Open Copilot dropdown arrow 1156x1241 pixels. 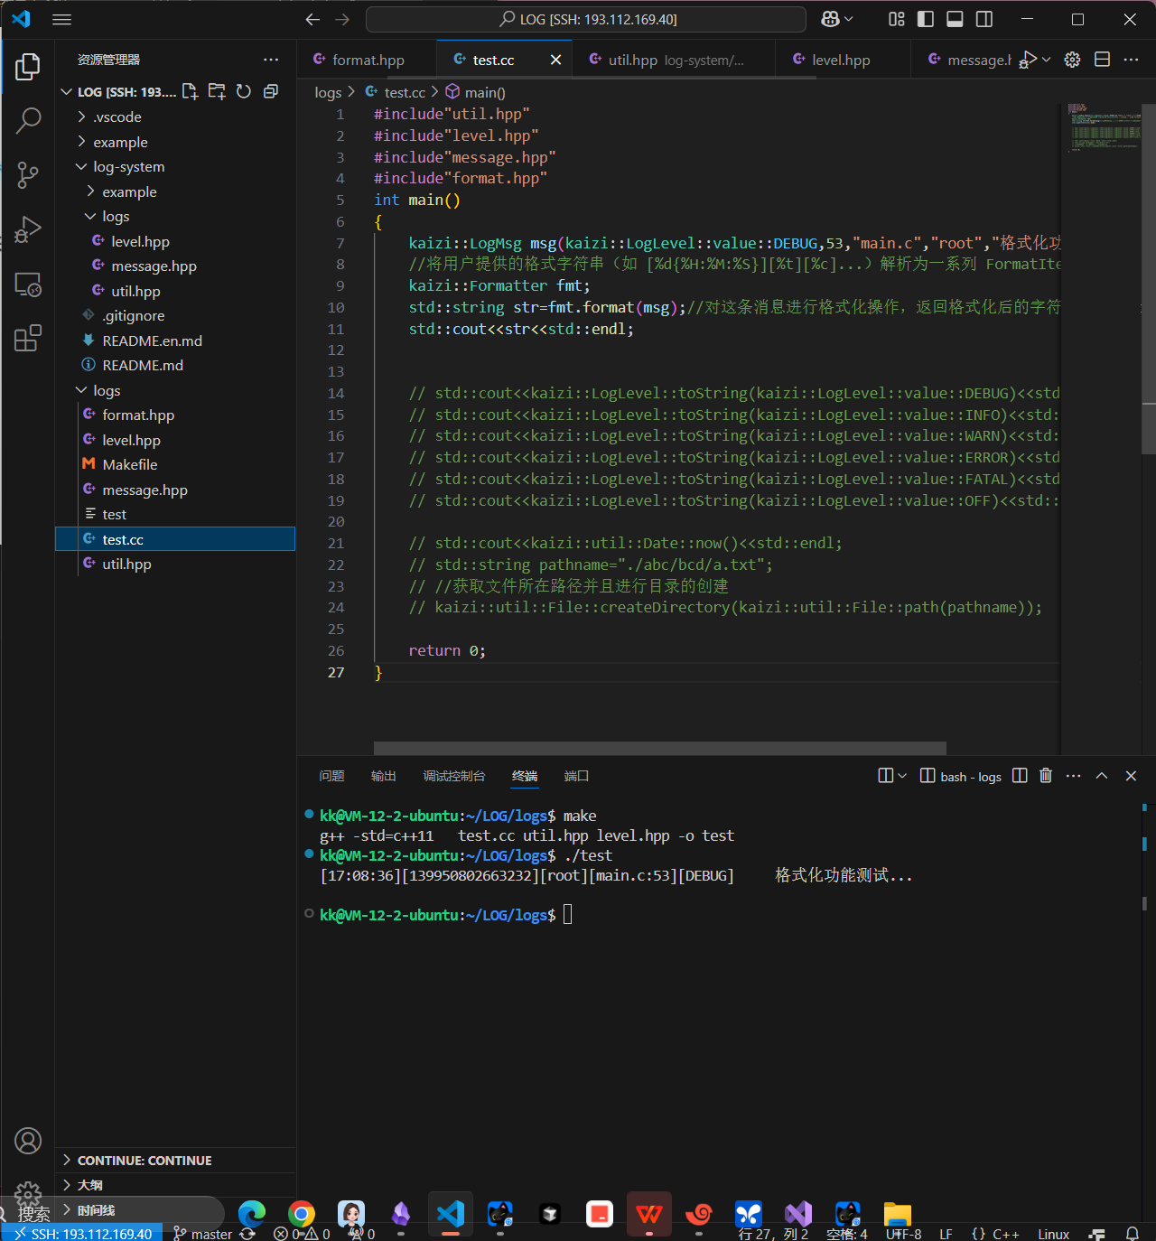click(848, 19)
